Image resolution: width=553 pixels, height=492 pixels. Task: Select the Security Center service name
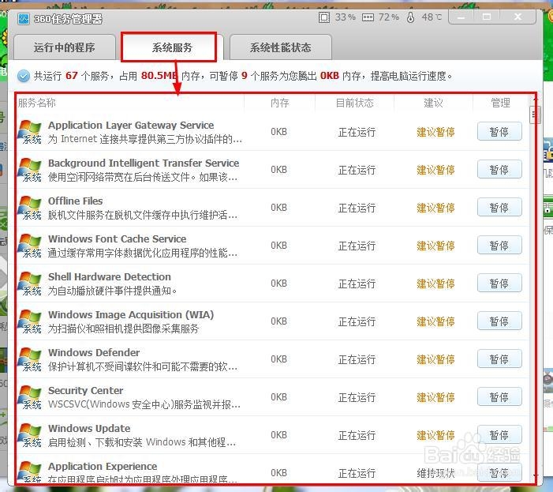[x=86, y=390]
